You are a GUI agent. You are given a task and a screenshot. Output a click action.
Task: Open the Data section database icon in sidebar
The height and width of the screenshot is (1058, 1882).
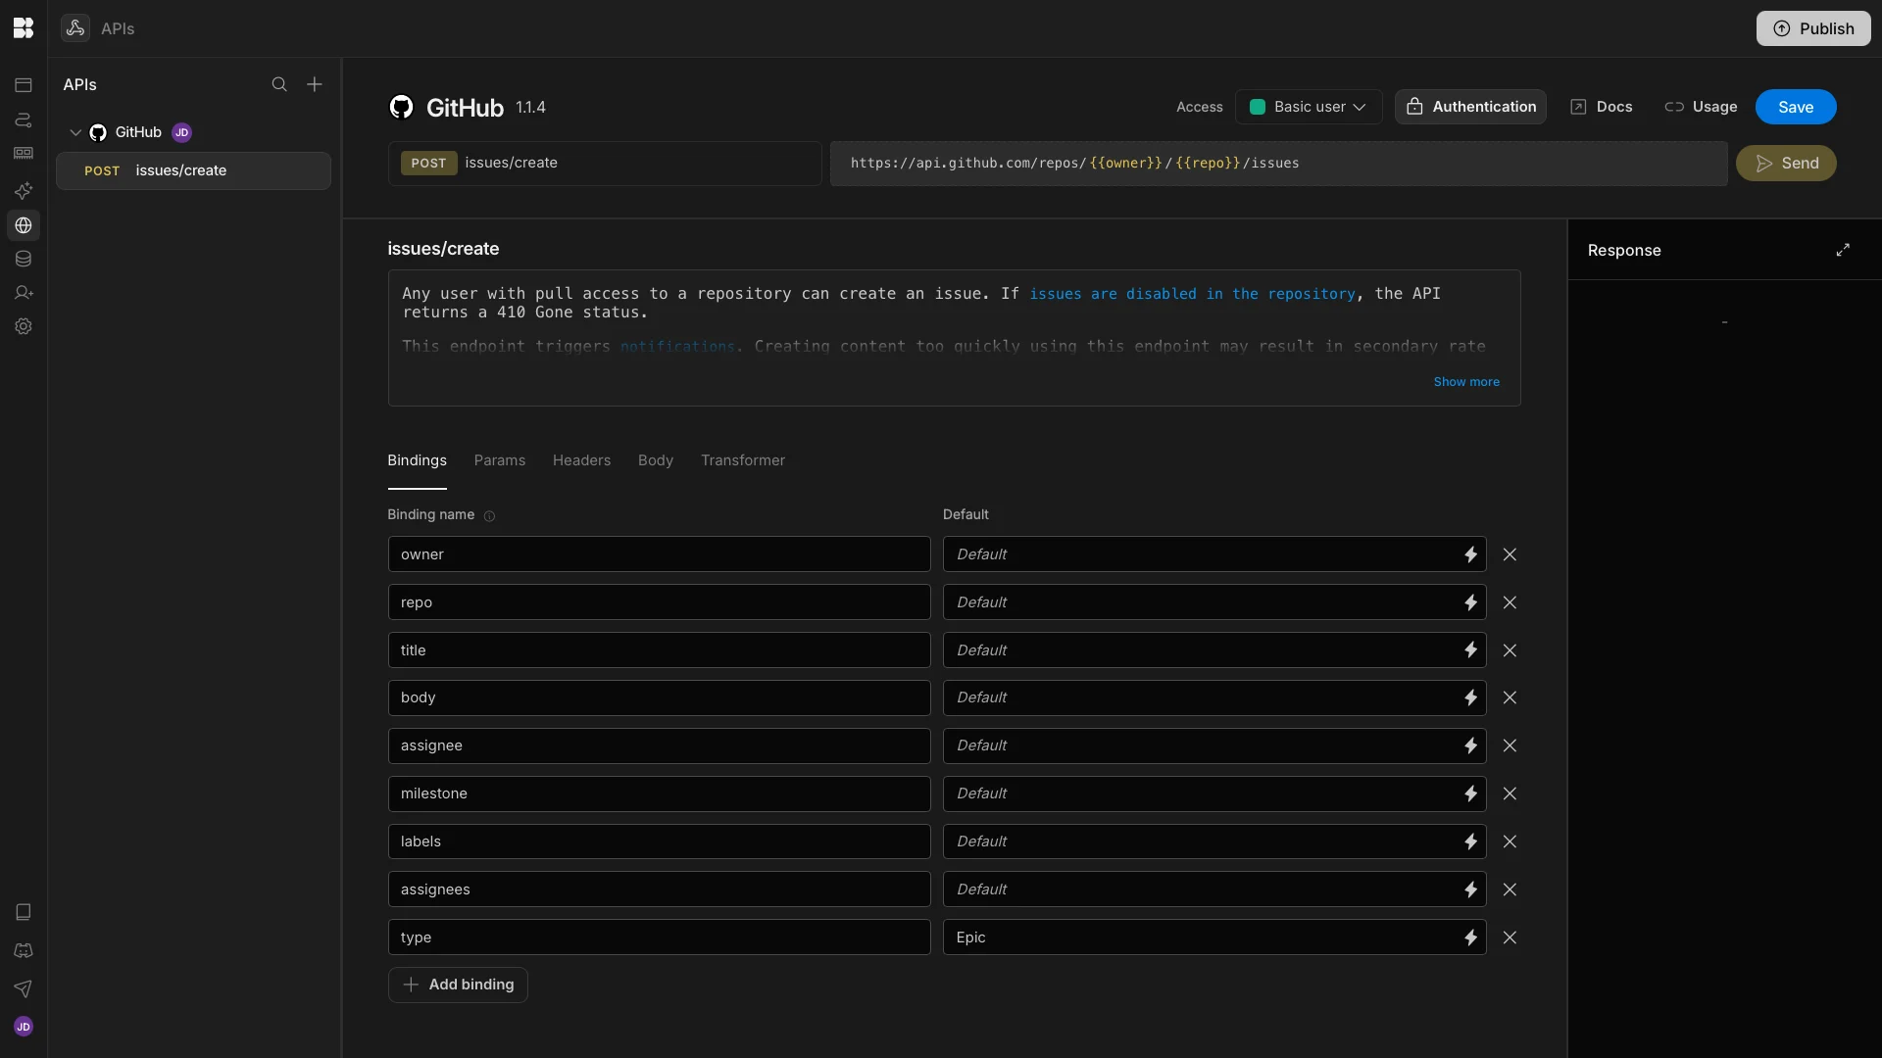24,260
